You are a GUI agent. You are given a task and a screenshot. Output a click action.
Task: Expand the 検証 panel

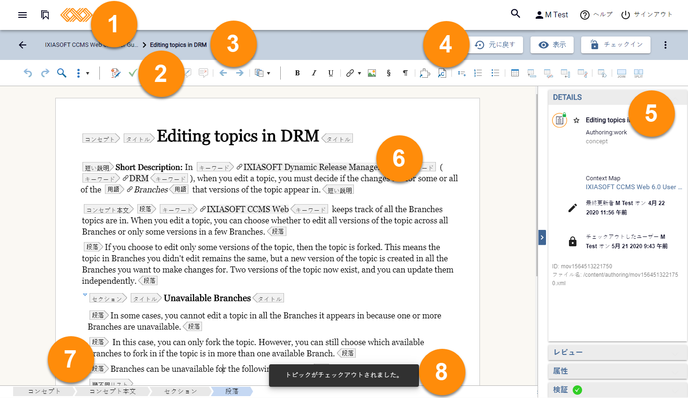point(617,390)
